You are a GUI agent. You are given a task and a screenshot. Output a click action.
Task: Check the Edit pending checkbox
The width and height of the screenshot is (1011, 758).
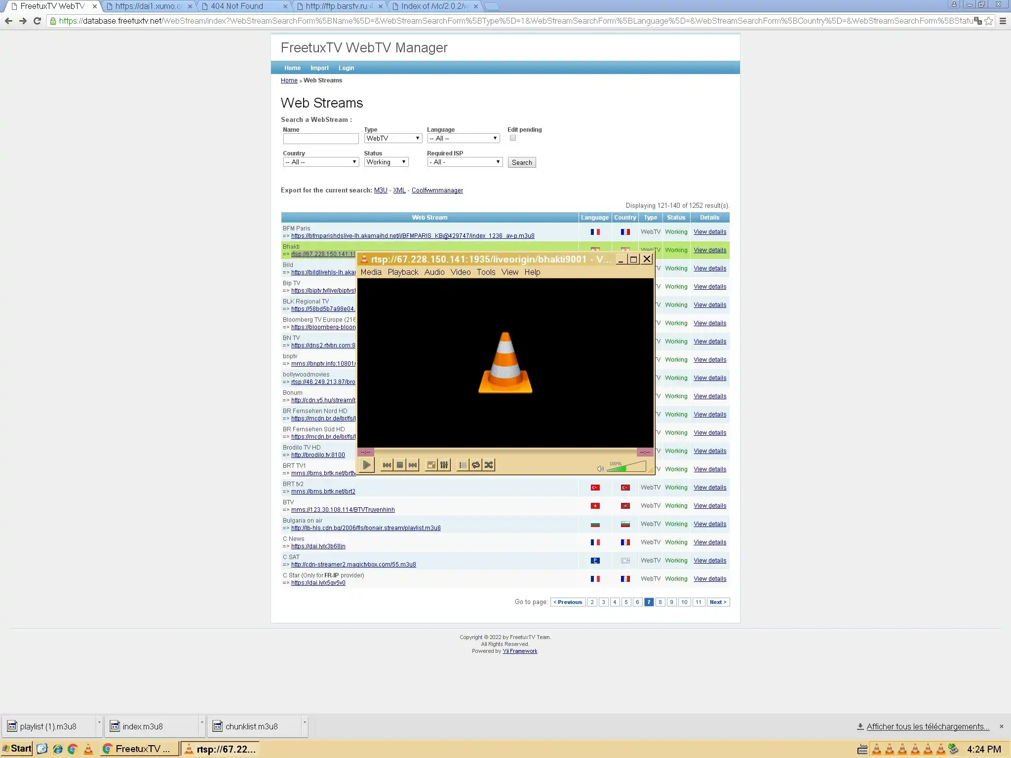[513, 138]
